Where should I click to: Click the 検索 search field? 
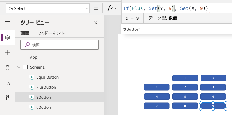coord(60,45)
